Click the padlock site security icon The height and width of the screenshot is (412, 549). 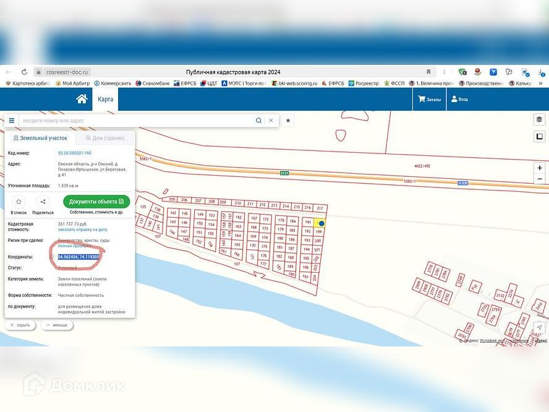(x=38, y=72)
